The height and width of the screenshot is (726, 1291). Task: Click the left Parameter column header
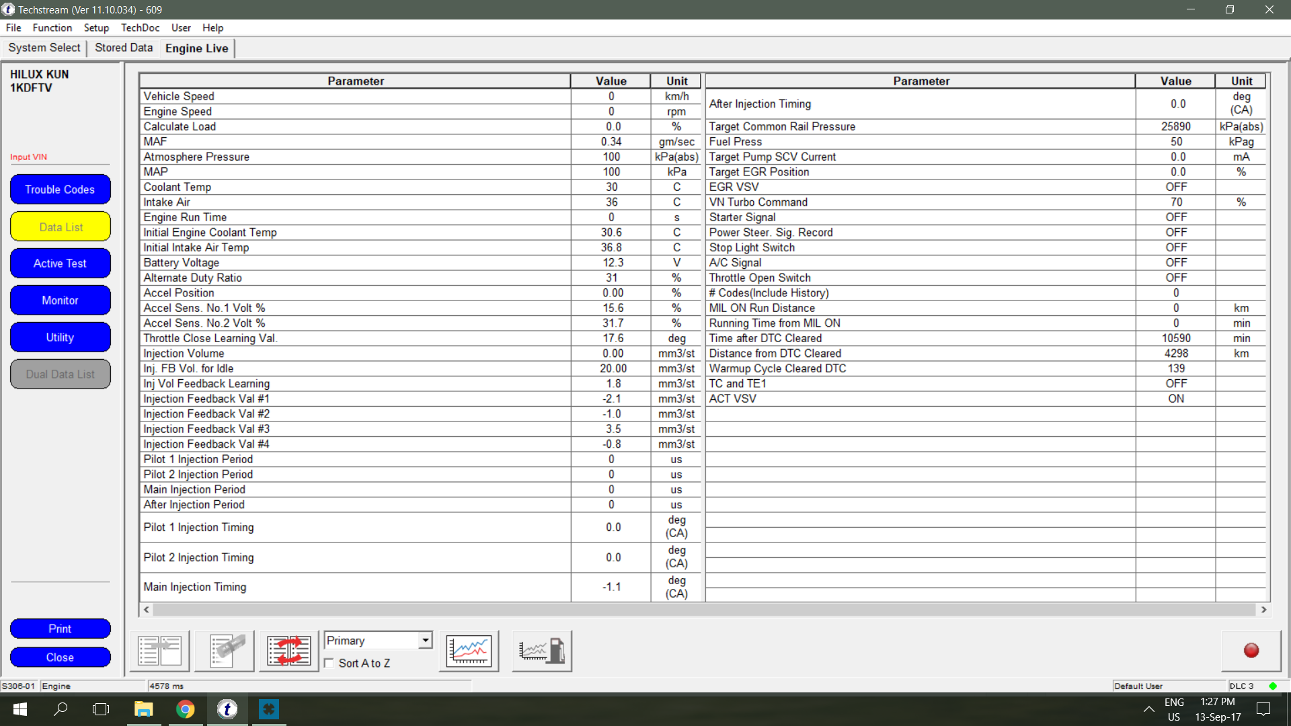[356, 81]
